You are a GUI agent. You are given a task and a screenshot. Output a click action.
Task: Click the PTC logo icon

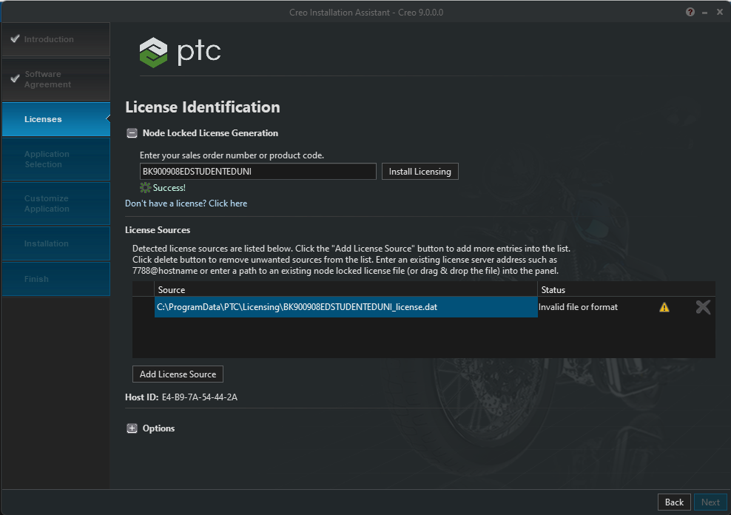(x=152, y=52)
